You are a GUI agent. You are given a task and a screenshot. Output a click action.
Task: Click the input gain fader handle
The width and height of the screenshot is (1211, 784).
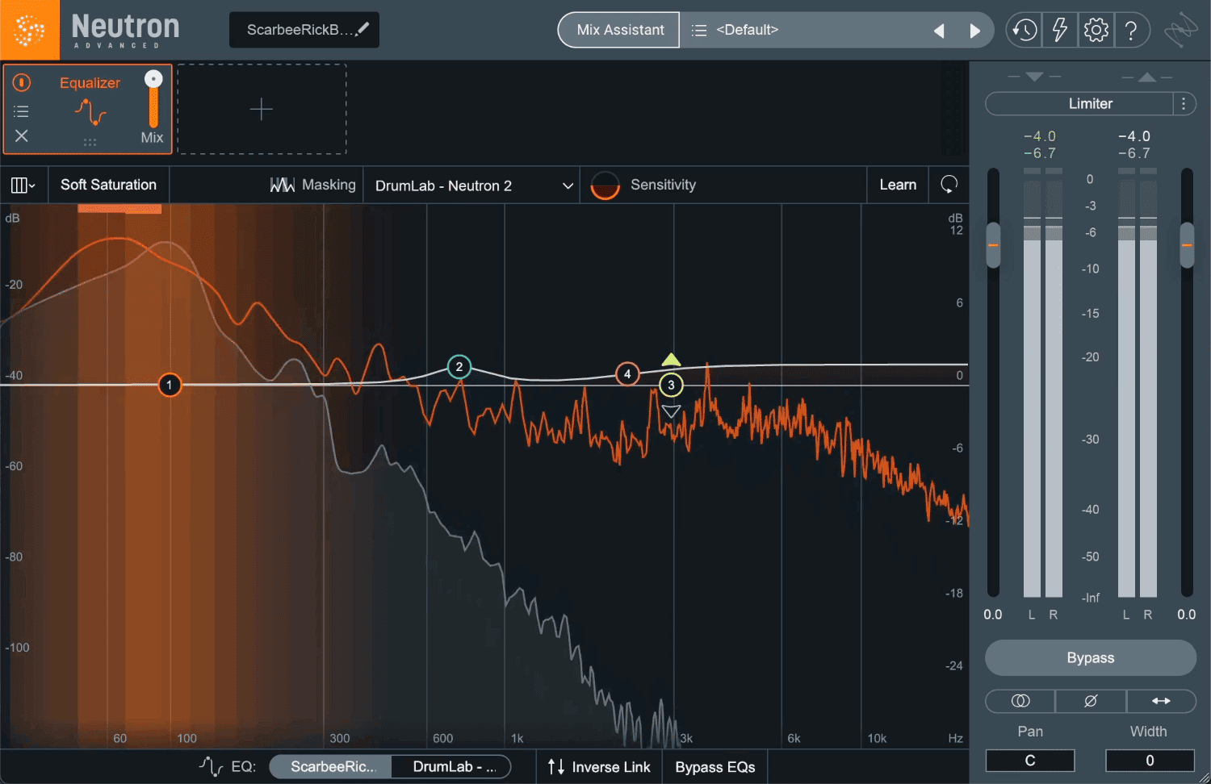[x=993, y=245]
